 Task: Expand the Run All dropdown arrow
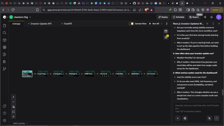point(162,24)
